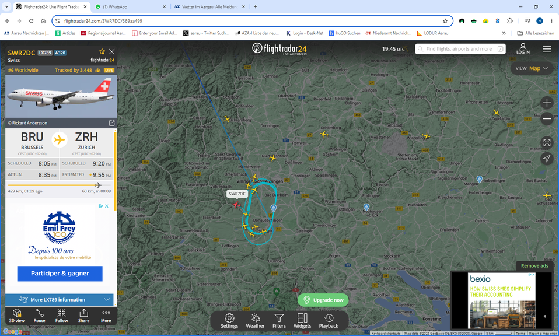Open the Swiss A320 aircraft photo
This screenshot has width=559, height=336.
coord(61,96)
